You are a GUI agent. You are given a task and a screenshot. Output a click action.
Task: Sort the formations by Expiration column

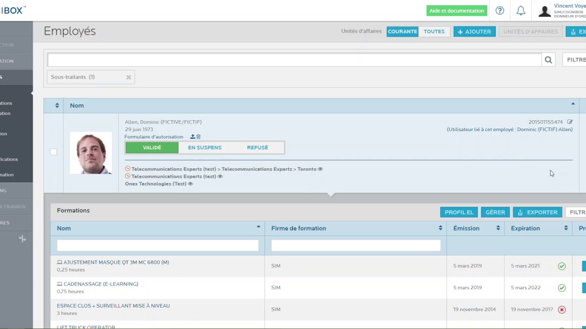tap(566, 228)
